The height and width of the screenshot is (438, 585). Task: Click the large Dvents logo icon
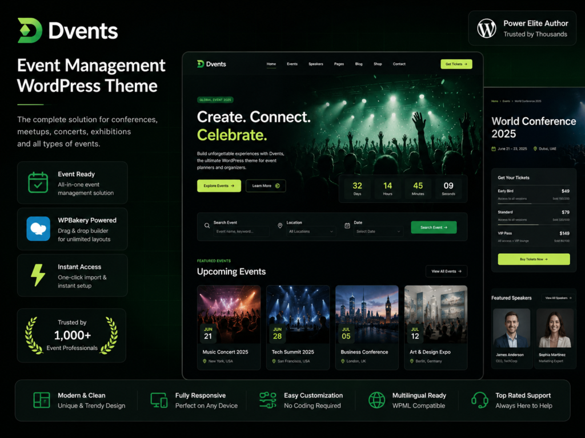[30, 30]
